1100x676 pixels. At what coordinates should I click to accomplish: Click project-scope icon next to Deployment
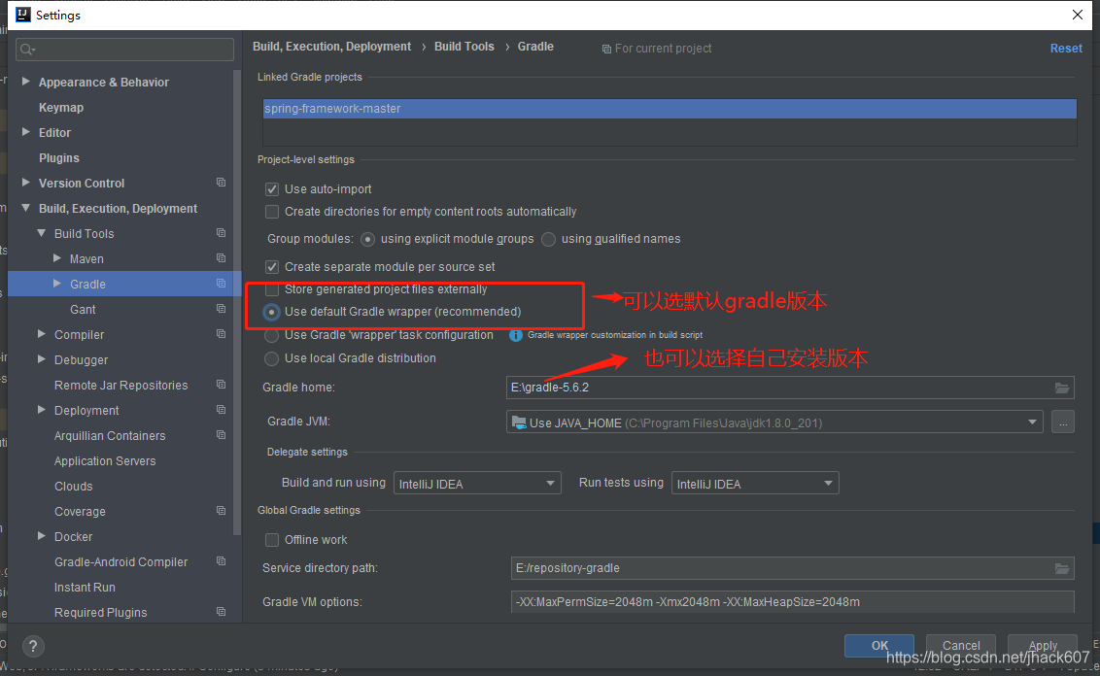tap(221, 410)
